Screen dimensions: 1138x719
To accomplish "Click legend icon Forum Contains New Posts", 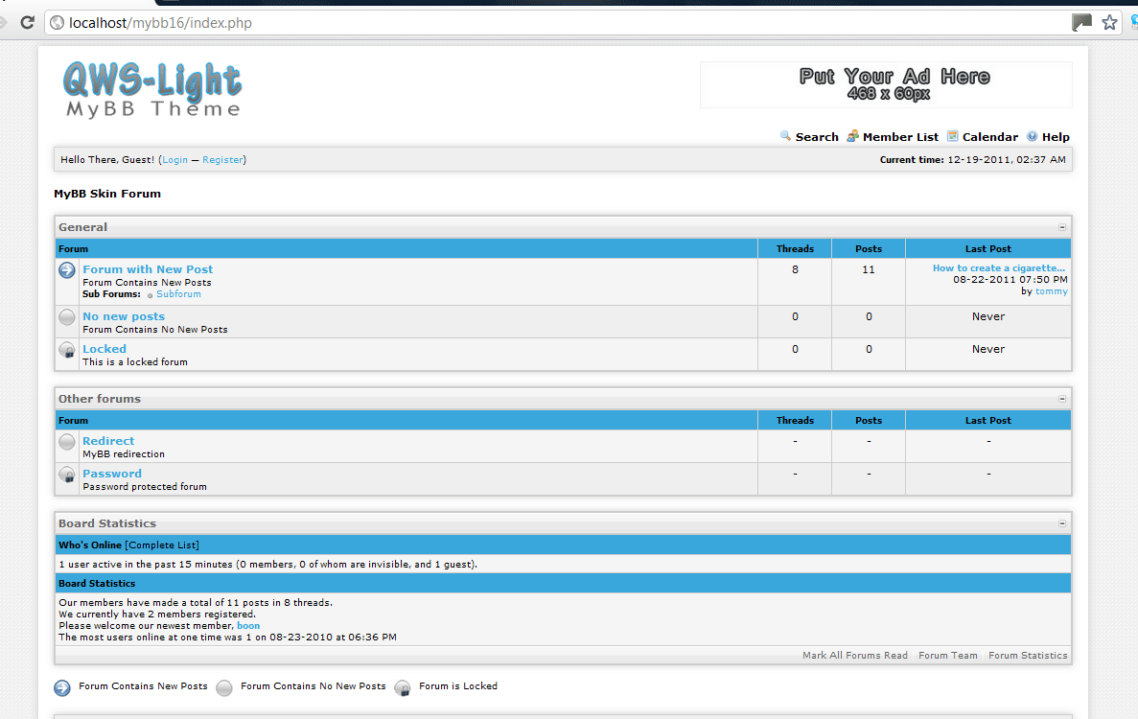I will point(62,687).
